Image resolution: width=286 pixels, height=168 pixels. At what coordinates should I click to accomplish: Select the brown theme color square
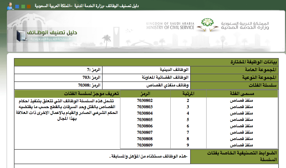[29, 6]
